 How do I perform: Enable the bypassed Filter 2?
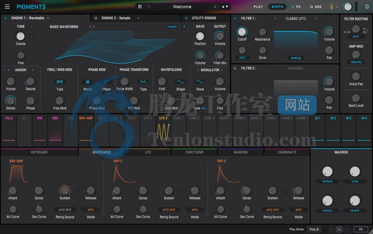pyautogui.click(x=235, y=68)
